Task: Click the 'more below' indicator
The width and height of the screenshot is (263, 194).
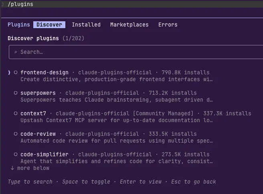Action: pos(30,168)
